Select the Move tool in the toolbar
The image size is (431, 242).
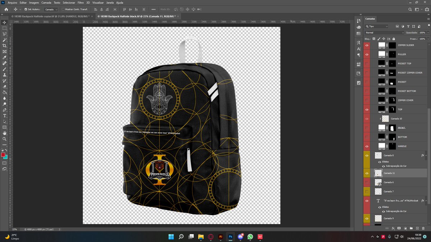pos(5,22)
